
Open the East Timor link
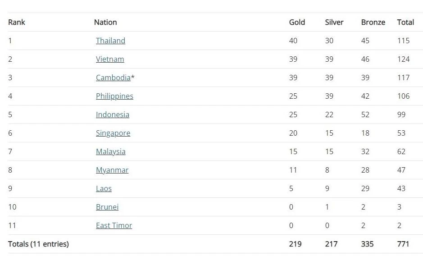click(x=114, y=225)
